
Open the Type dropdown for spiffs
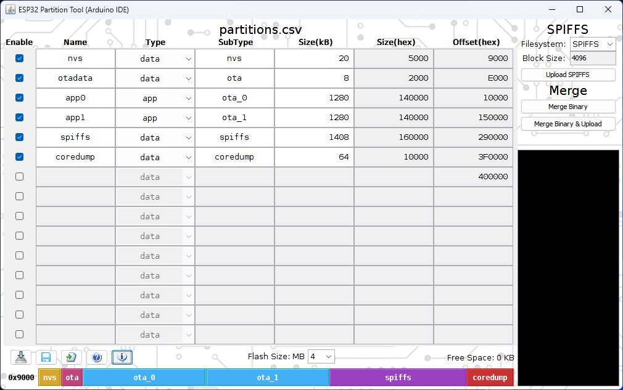155,137
